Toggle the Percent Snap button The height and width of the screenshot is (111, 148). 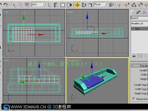[141, 5]
